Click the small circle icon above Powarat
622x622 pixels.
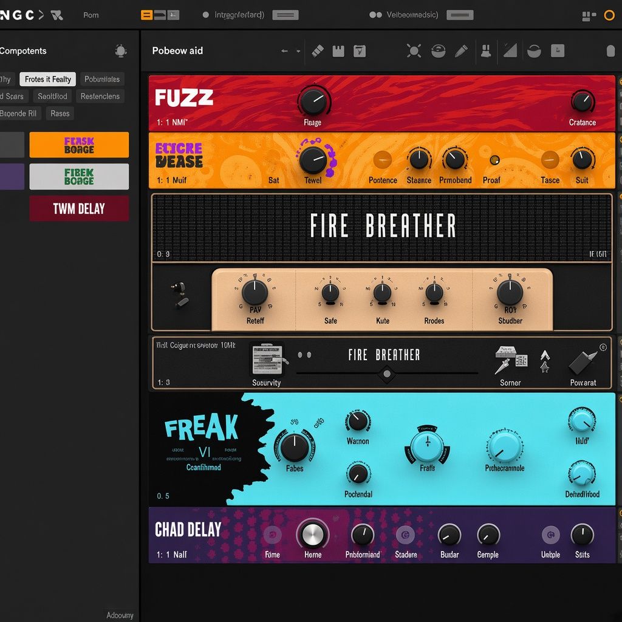coord(603,347)
